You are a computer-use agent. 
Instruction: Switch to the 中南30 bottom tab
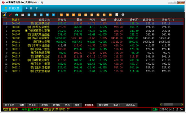(33, 105)
